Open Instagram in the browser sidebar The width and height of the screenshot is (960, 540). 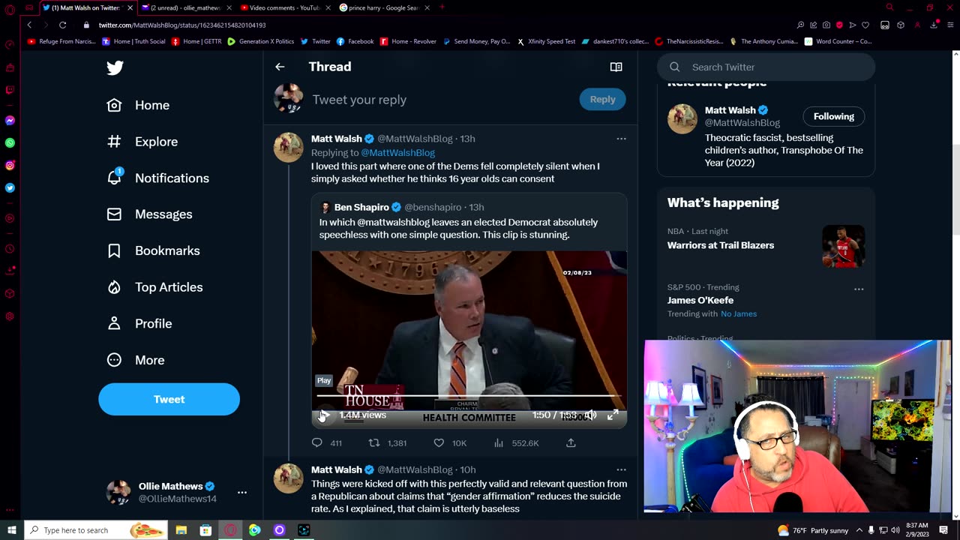click(10, 165)
